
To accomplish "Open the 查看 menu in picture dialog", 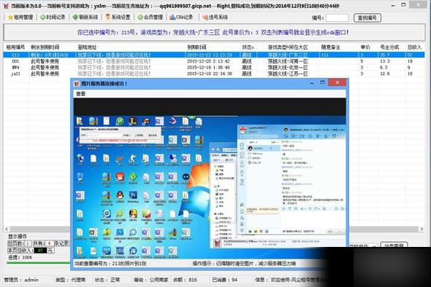I will pyautogui.click(x=81, y=94).
